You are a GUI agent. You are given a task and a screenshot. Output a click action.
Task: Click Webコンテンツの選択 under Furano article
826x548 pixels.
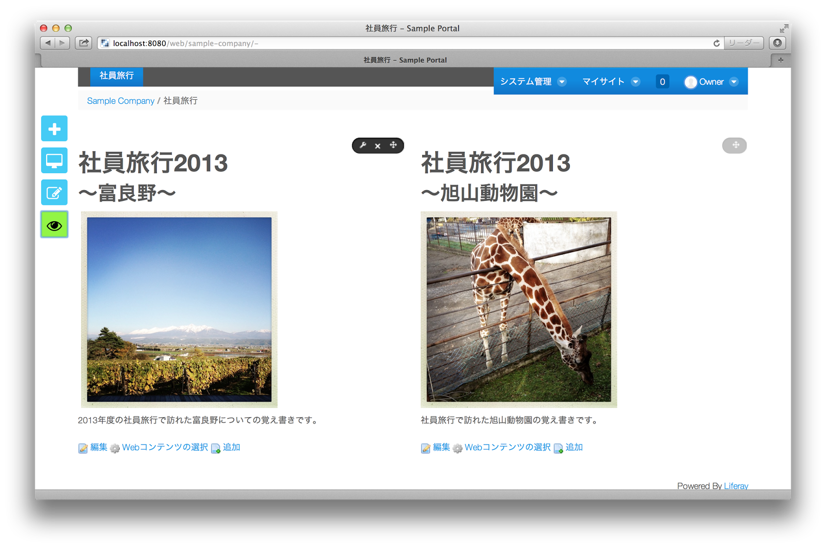click(165, 447)
